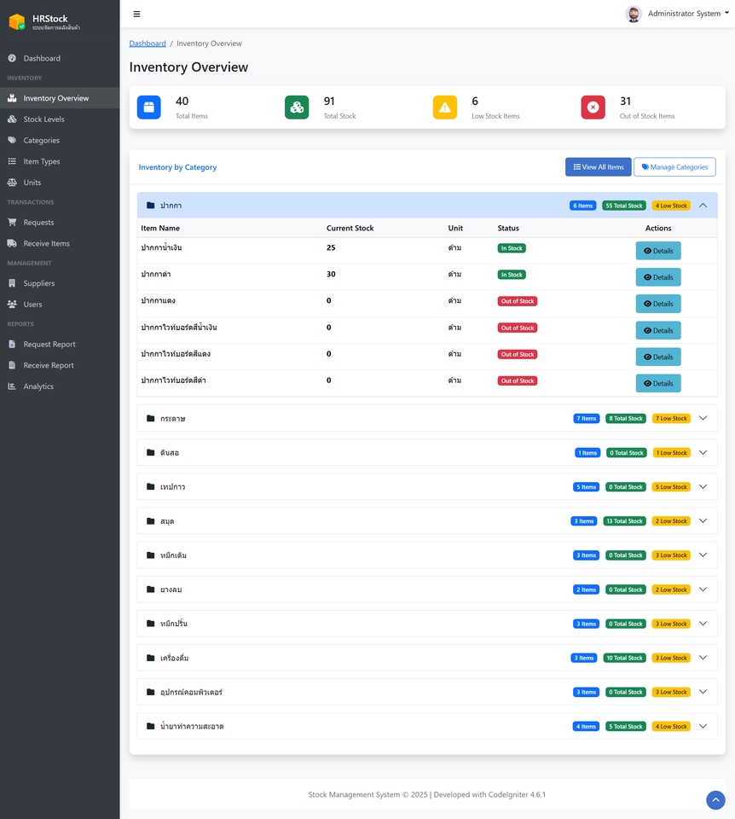735x819 pixels.
Task: Click the blue Total Items stat icon
Action: [148, 107]
